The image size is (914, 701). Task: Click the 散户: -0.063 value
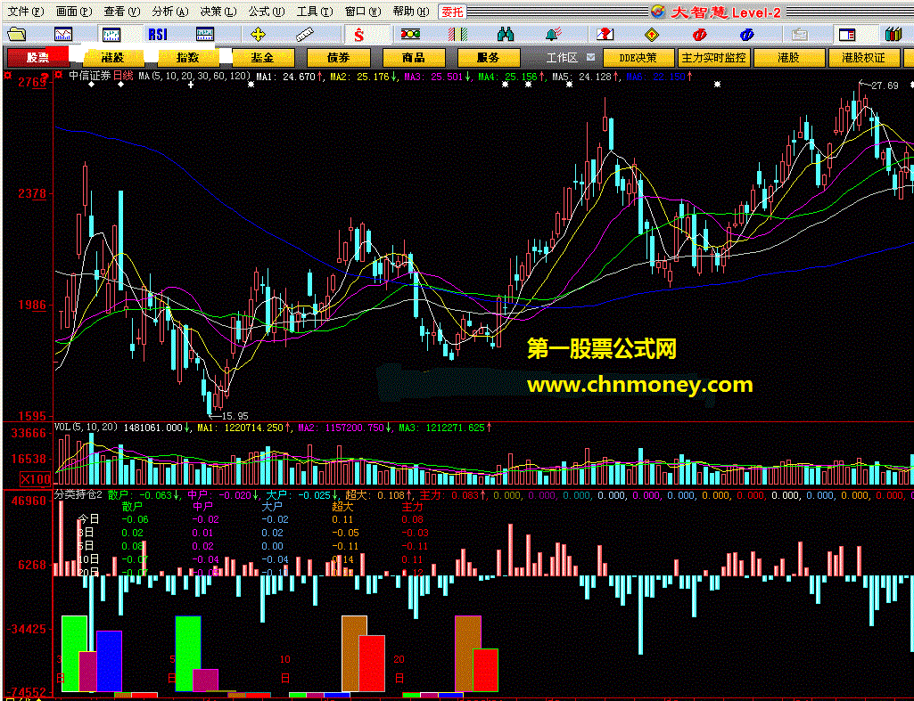tap(144, 495)
